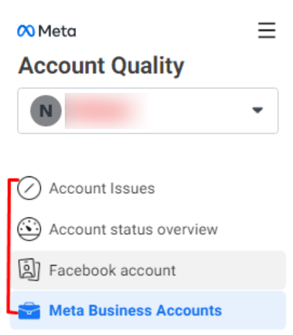Click the ID card Facebook account icon
The width and height of the screenshot is (293, 335).
point(29,270)
